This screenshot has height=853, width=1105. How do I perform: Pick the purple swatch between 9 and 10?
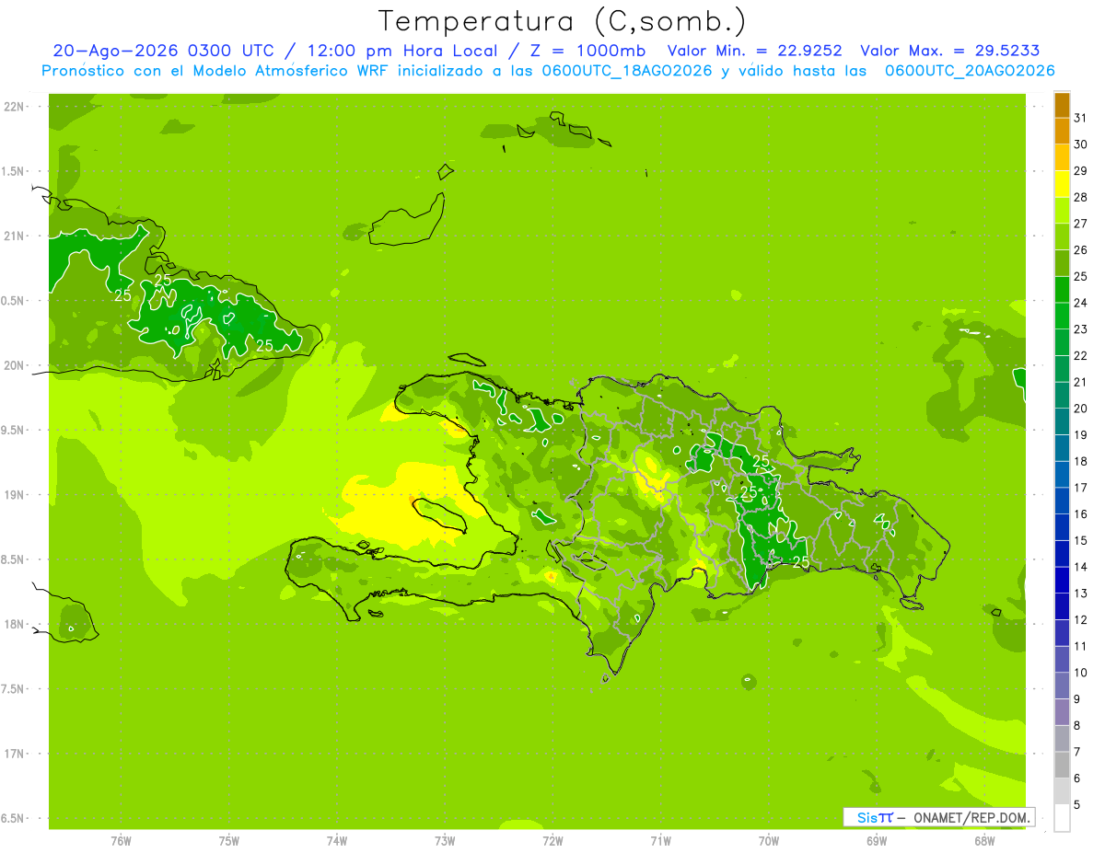pyautogui.click(x=1063, y=686)
